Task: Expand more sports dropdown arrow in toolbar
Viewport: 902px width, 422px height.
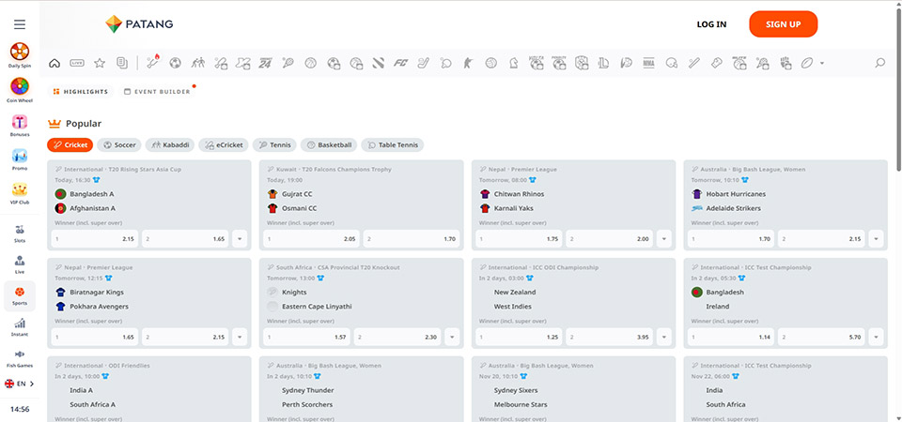Action: click(x=821, y=63)
